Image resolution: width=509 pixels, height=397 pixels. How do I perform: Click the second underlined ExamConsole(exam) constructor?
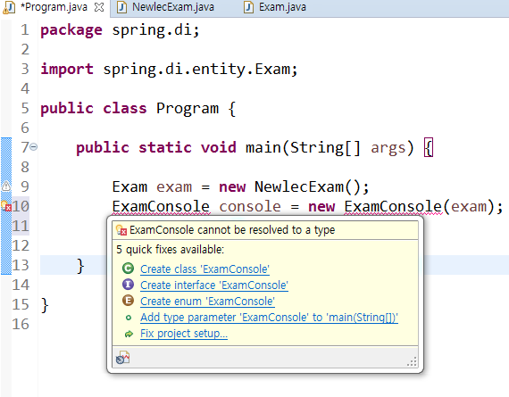(x=419, y=207)
